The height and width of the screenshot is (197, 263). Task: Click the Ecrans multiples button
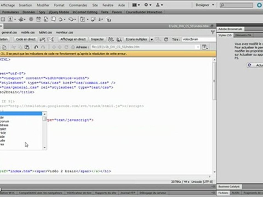click(136, 39)
